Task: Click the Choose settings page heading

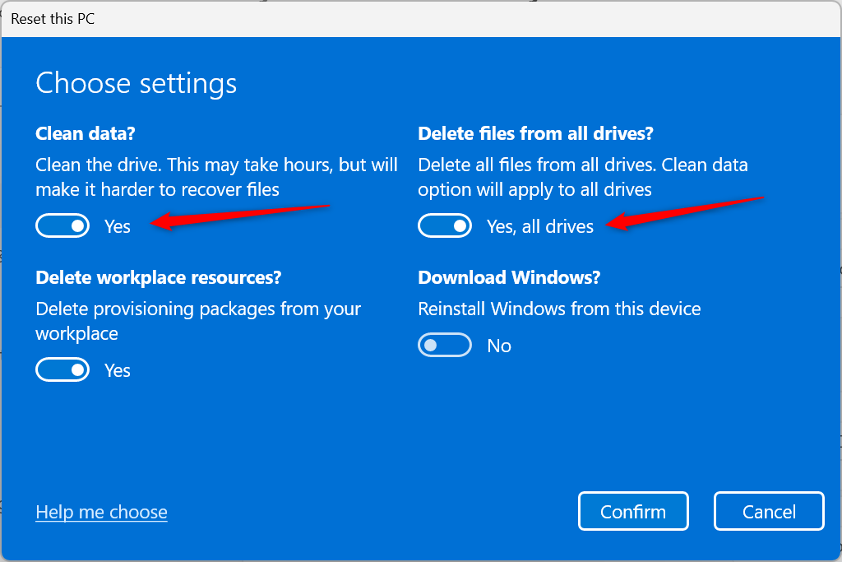Action: click(135, 82)
